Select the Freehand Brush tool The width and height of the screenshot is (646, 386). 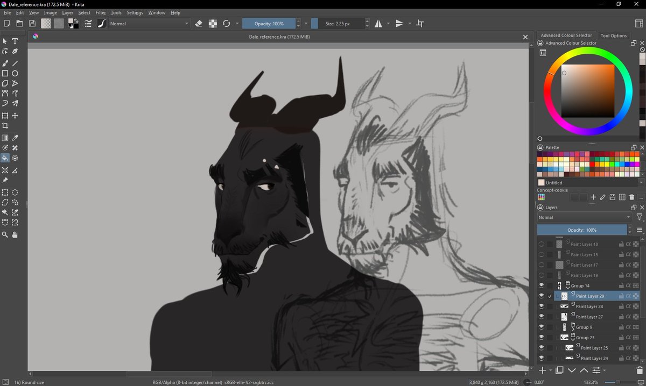click(x=5, y=63)
